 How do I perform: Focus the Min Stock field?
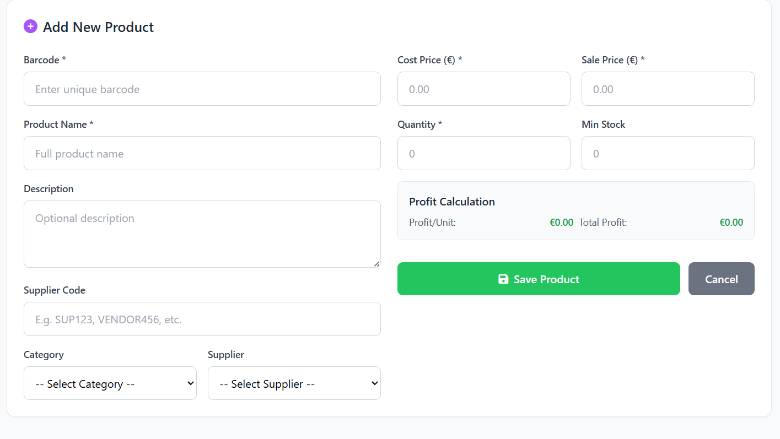[x=668, y=154]
